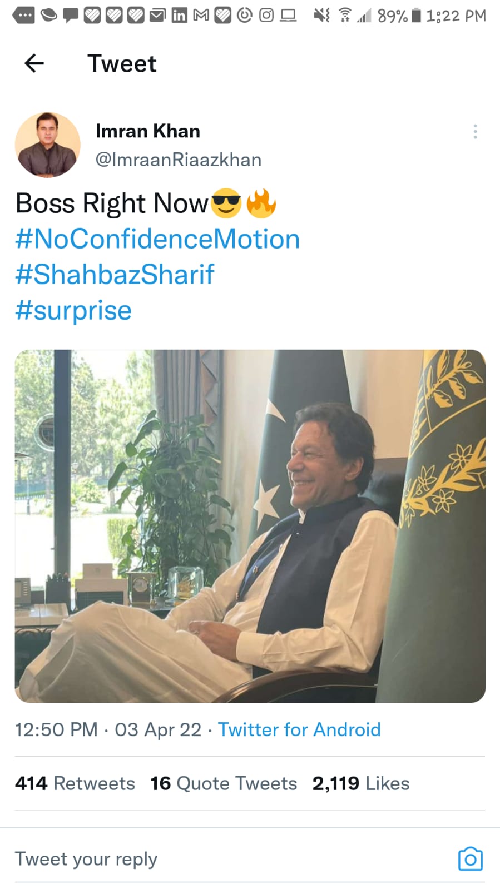Show the 2,119 Likes list
This screenshot has width=500, height=889.
pyautogui.click(x=360, y=783)
